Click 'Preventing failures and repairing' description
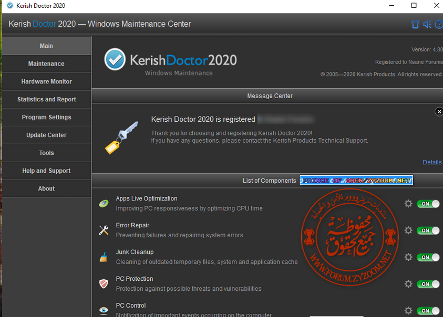 (179, 235)
